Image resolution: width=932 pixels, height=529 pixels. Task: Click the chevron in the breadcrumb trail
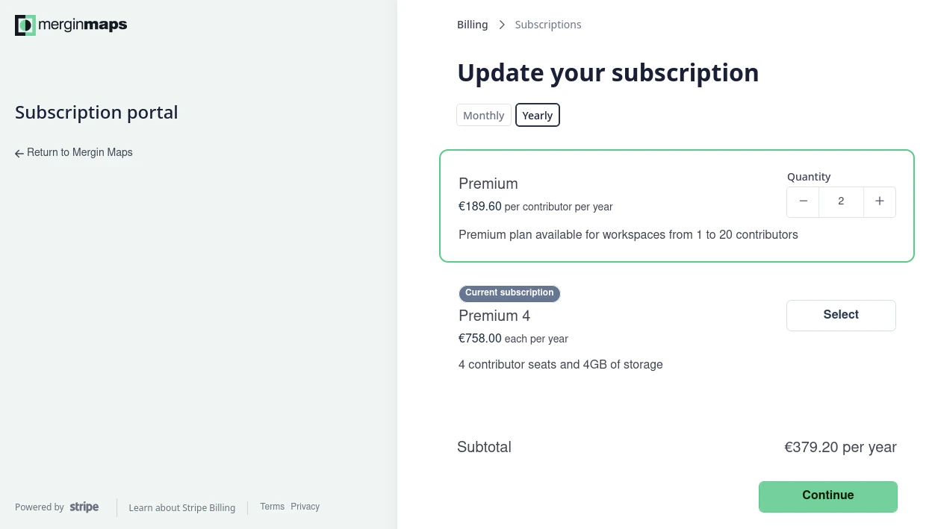tap(501, 24)
